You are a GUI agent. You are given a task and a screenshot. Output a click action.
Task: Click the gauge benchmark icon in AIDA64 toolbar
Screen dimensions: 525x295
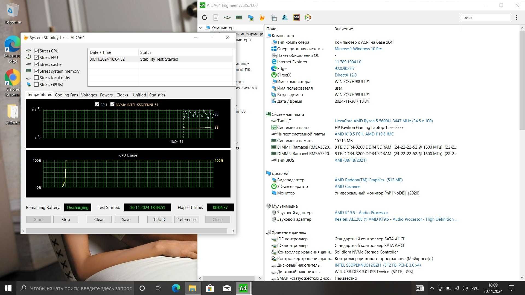[x=308, y=17]
